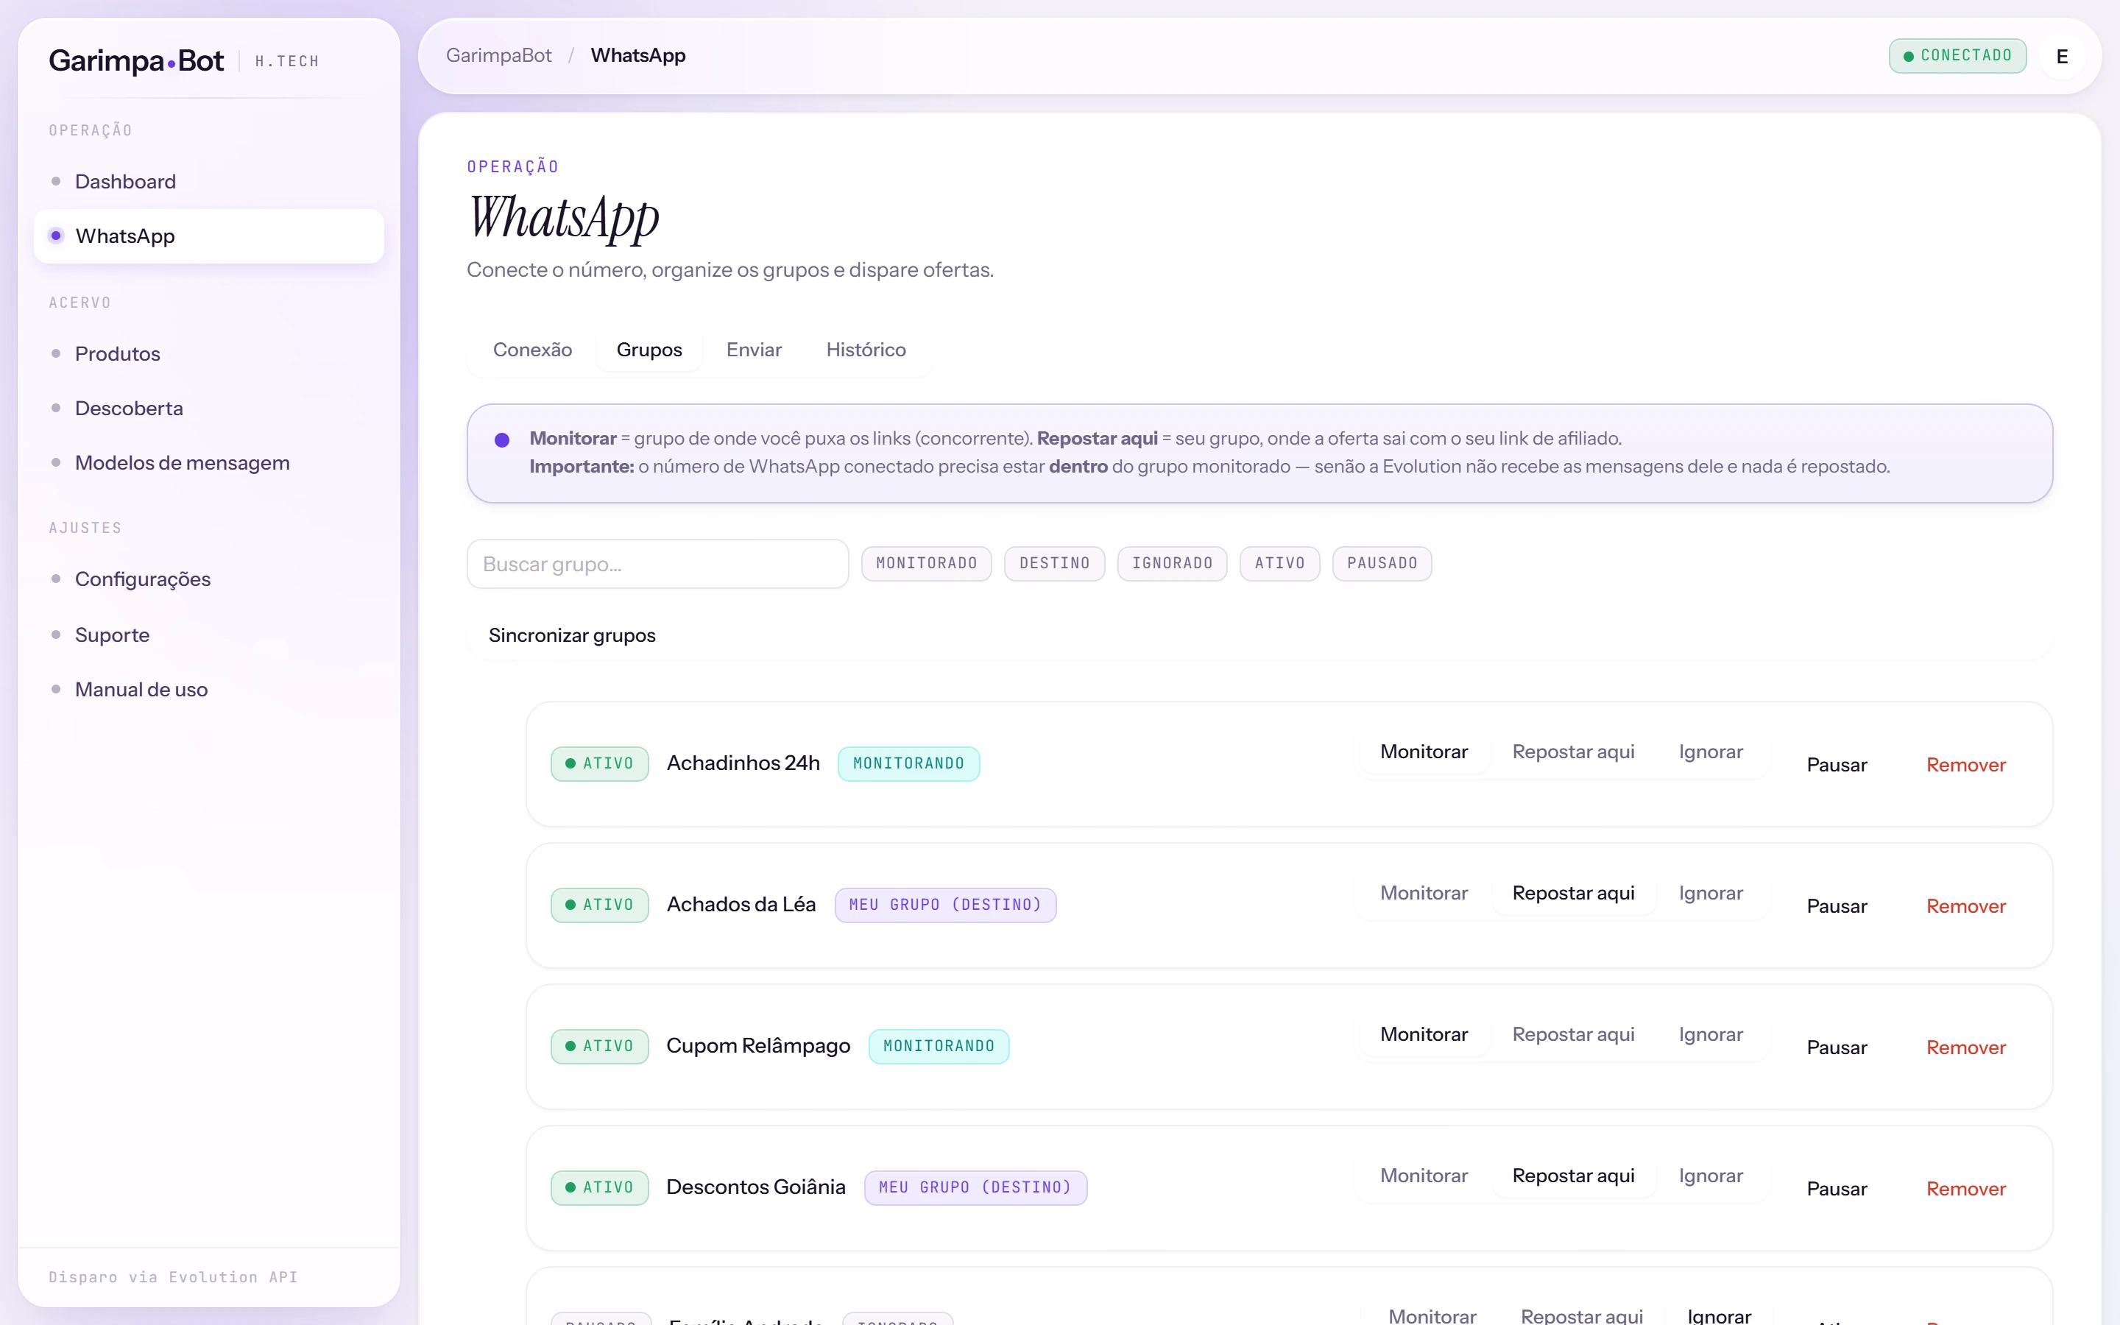Click the large WhatsApp page heading
The height and width of the screenshot is (1325, 2120).
[563, 217]
